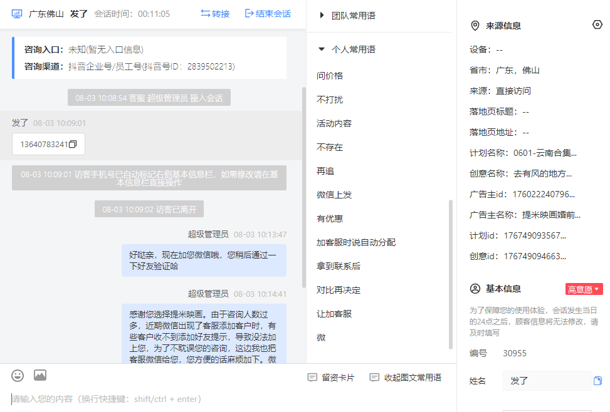The width and height of the screenshot is (610, 412).
Task: Copy the phone number 13640783241 with copy icon
Action: click(73, 144)
